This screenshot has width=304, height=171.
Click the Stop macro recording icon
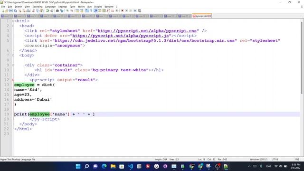click(126, 10)
